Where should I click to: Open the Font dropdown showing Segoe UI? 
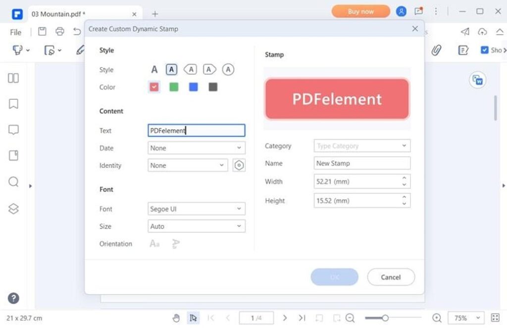(x=196, y=209)
